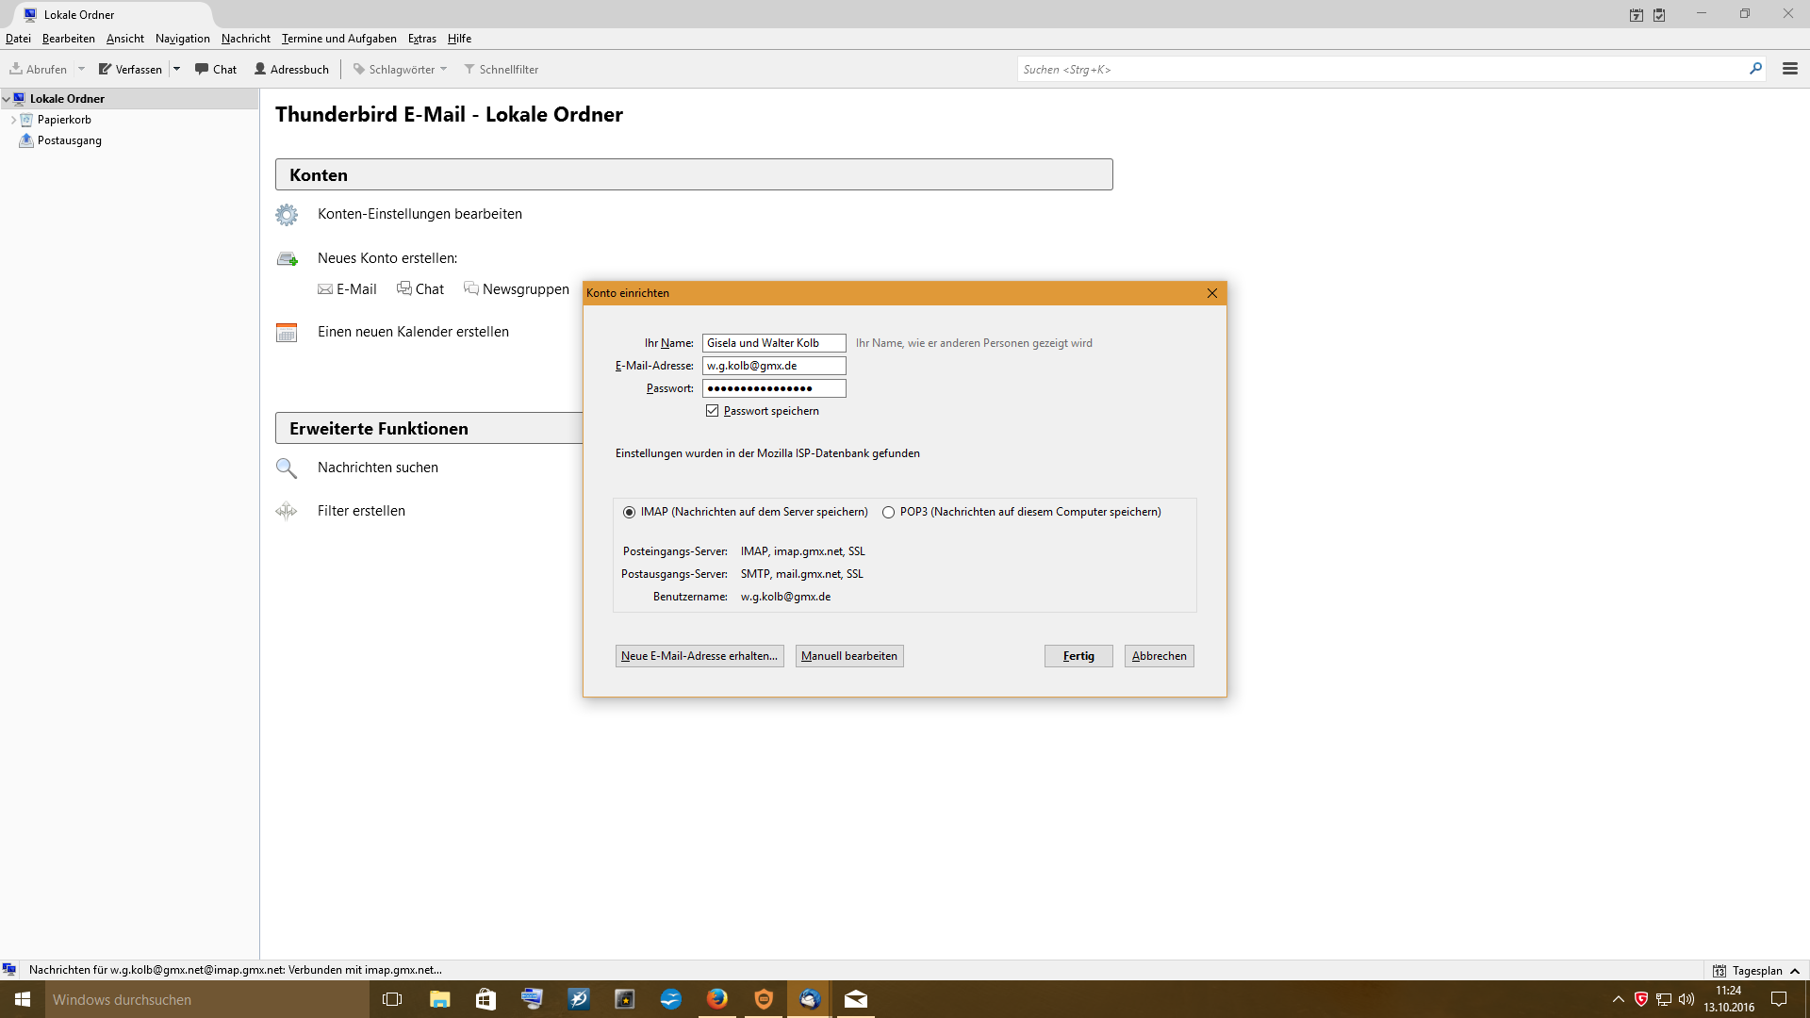Select the IMAP radio option
1810x1018 pixels.
[630, 513]
